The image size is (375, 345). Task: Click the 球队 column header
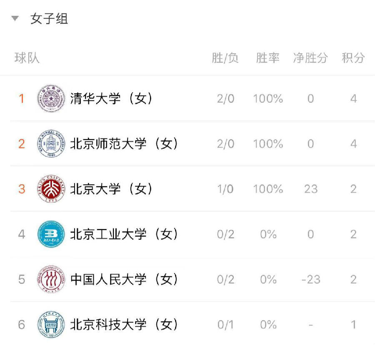pyautogui.click(x=27, y=58)
